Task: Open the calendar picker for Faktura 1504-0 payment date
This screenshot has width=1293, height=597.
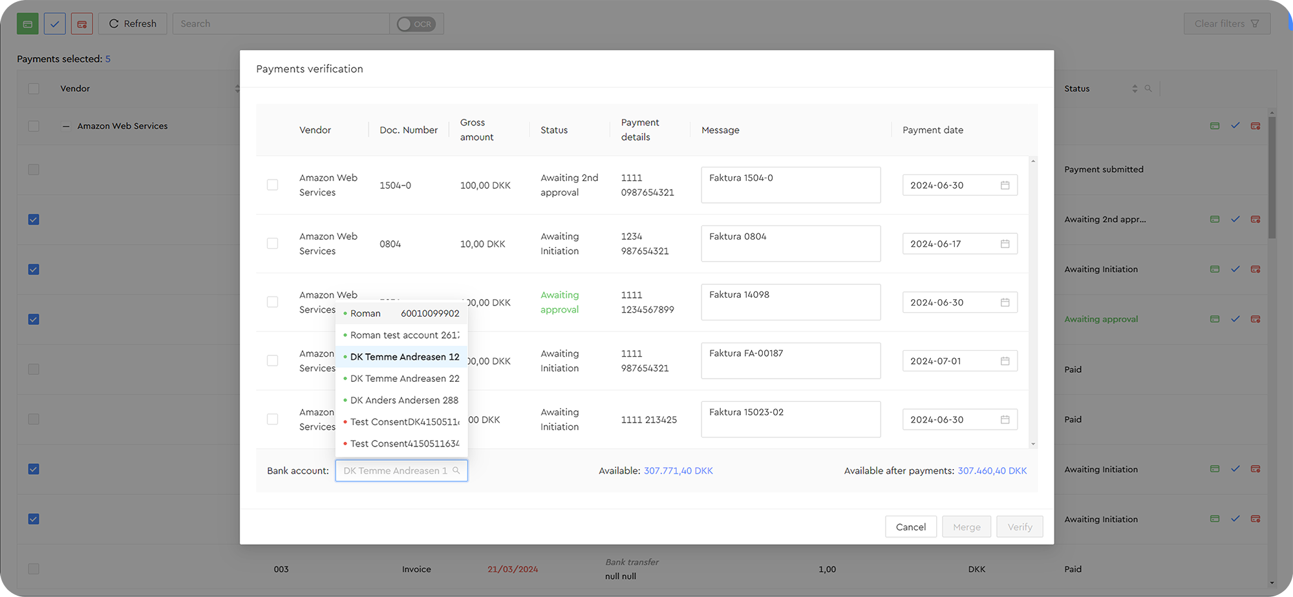Action: [x=1005, y=185]
